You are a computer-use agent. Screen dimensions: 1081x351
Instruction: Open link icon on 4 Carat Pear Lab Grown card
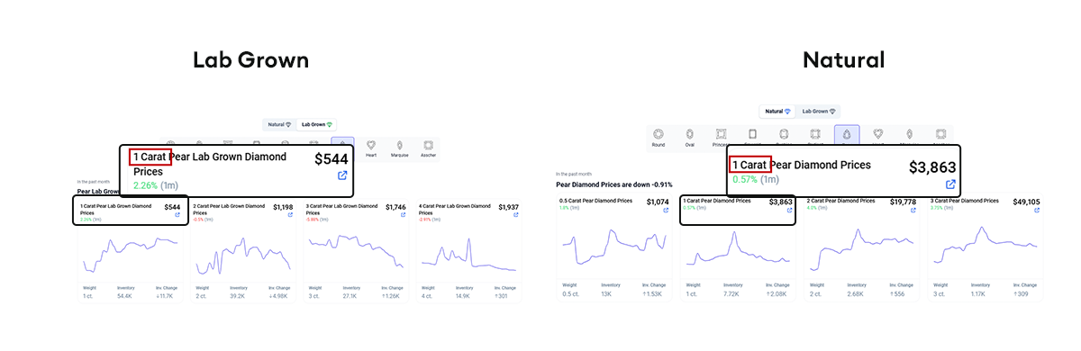pos(515,216)
